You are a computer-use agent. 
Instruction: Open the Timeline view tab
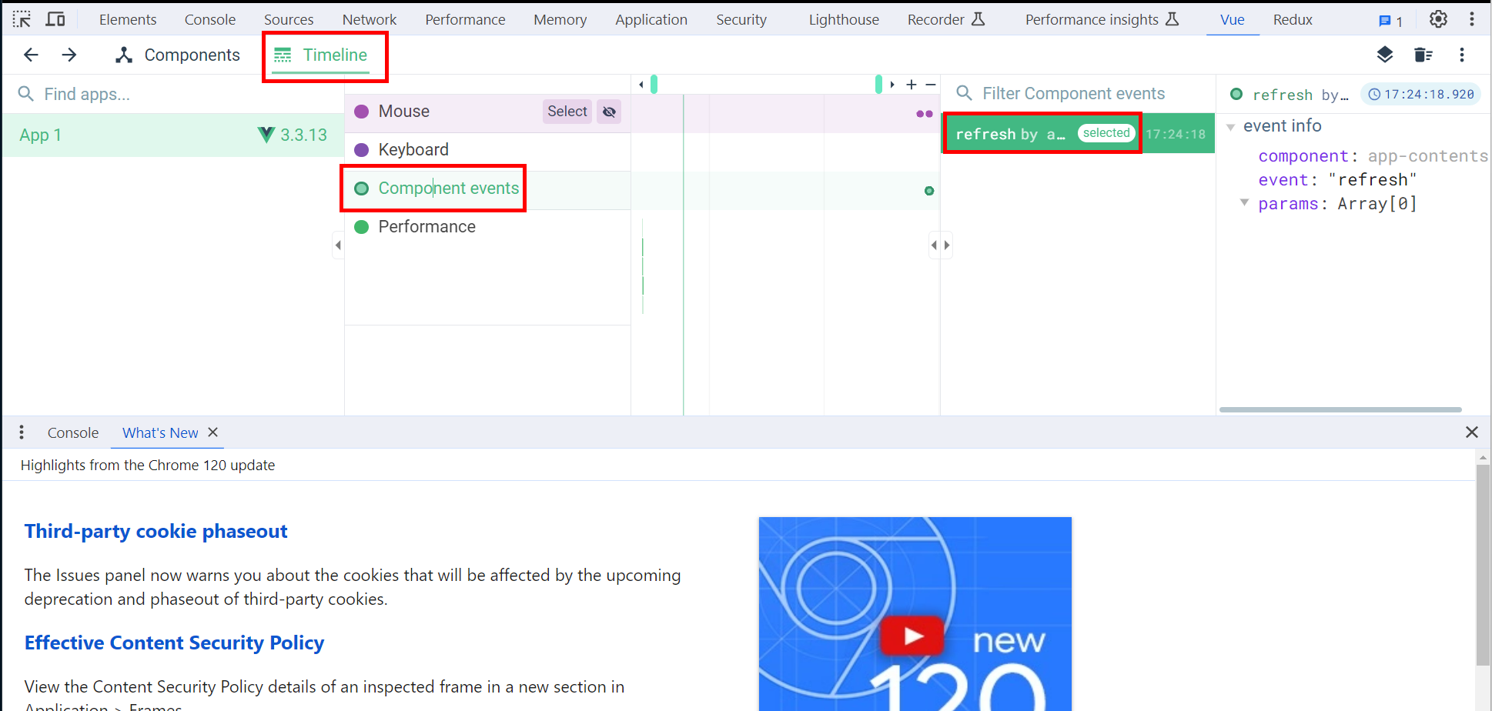[321, 55]
